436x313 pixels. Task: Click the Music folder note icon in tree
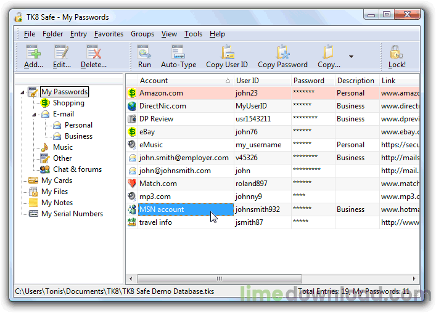pyautogui.click(x=45, y=147)
